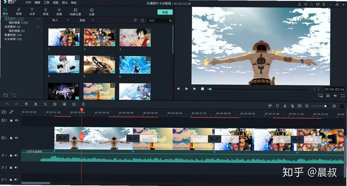Switch to the 音频 audio tab
The image size is (347, 186).
[19, 12]
